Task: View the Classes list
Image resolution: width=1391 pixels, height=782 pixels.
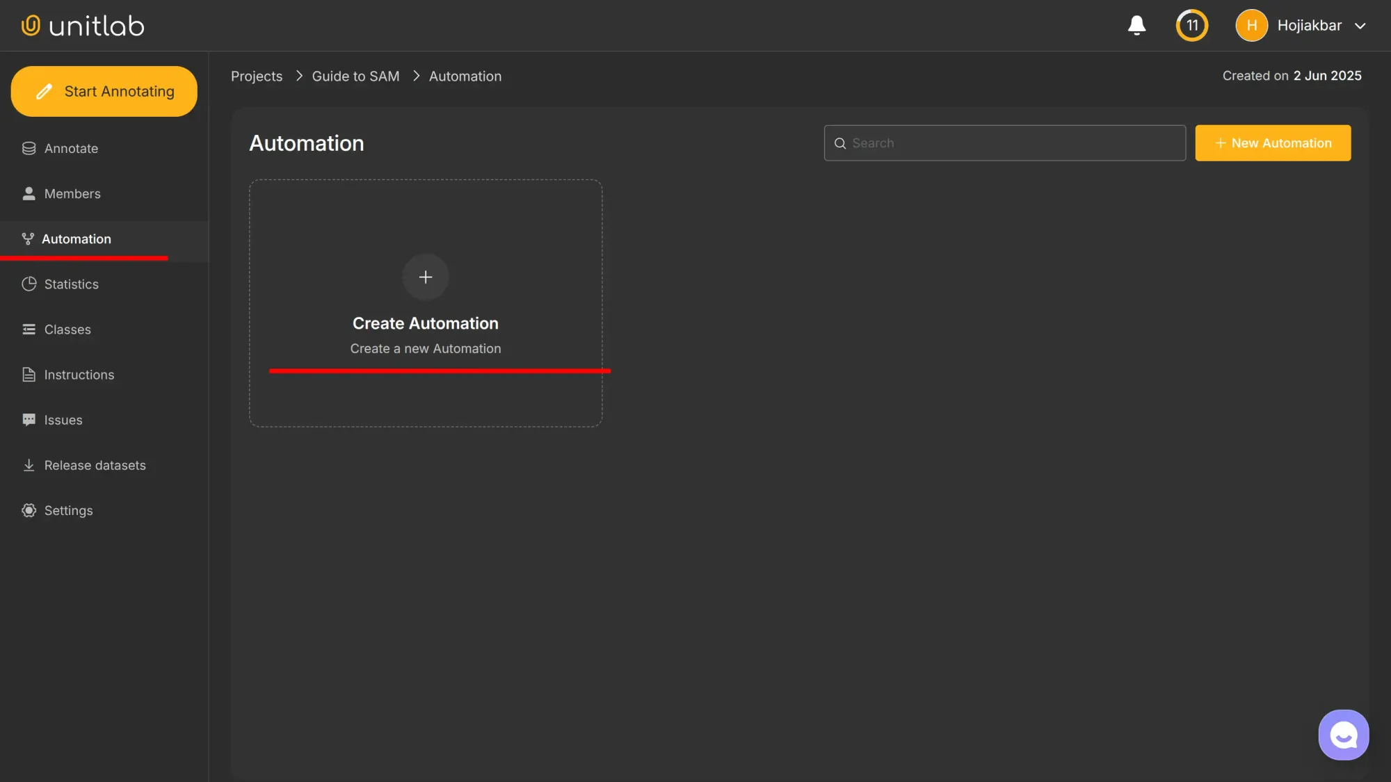Action: 67,329
